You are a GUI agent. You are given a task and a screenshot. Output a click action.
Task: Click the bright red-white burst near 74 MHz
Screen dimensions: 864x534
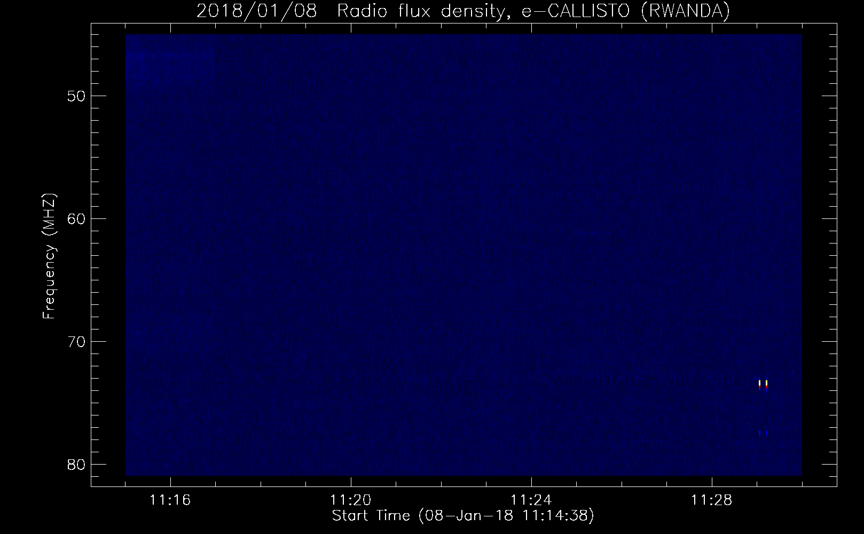click(x=763, y=385)
